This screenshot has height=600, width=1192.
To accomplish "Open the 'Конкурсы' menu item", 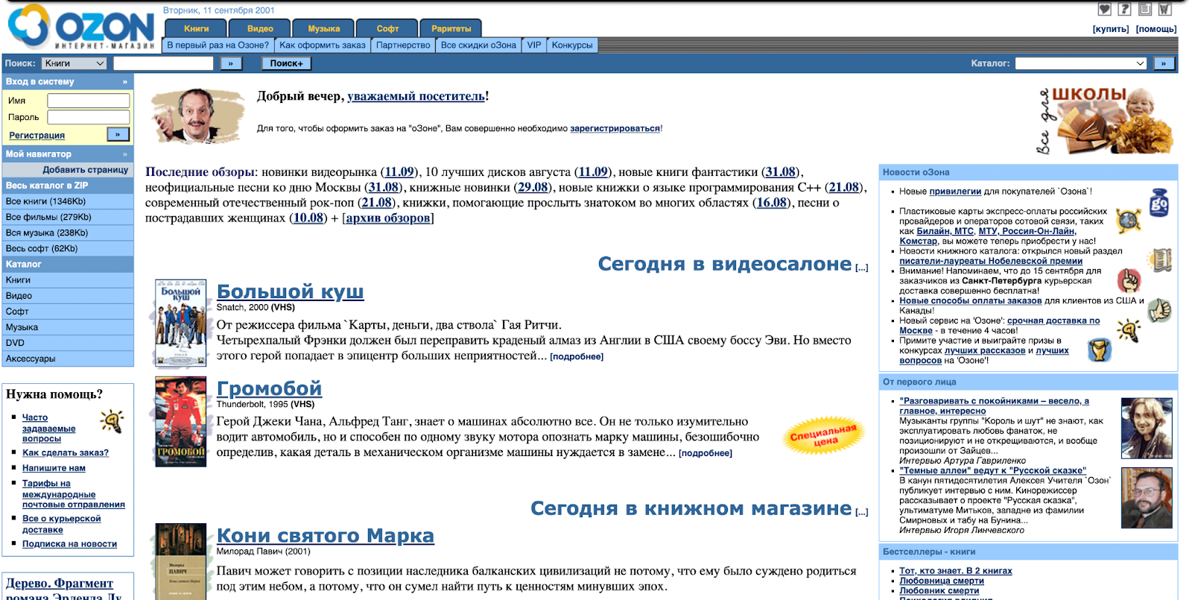I will (572, 45).
